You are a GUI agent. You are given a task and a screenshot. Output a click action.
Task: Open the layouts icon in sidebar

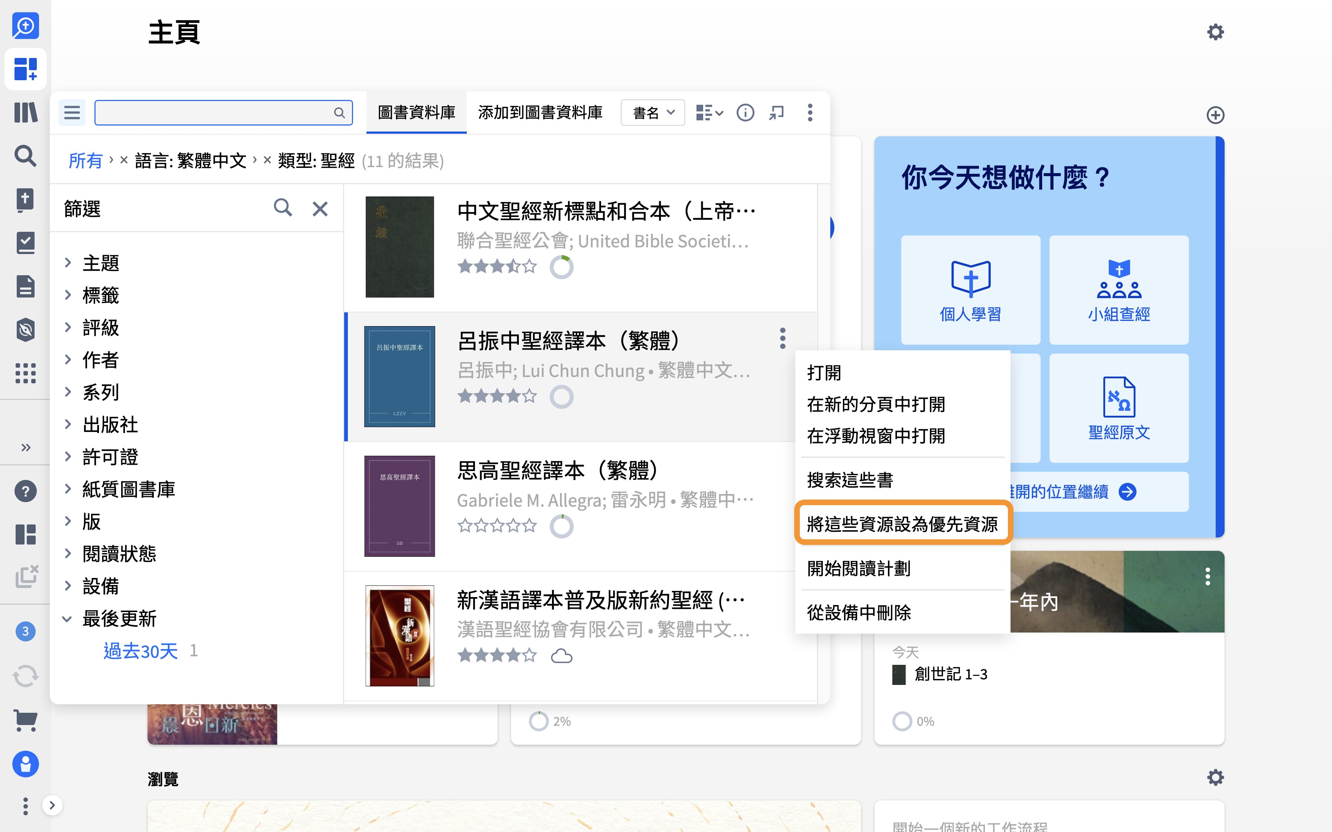click(x=25, y=534)
